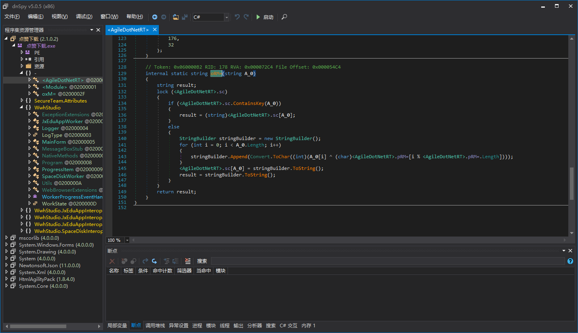Click the navigate back arrow icon
578x333 pixels.
click(x=155, y=17)
